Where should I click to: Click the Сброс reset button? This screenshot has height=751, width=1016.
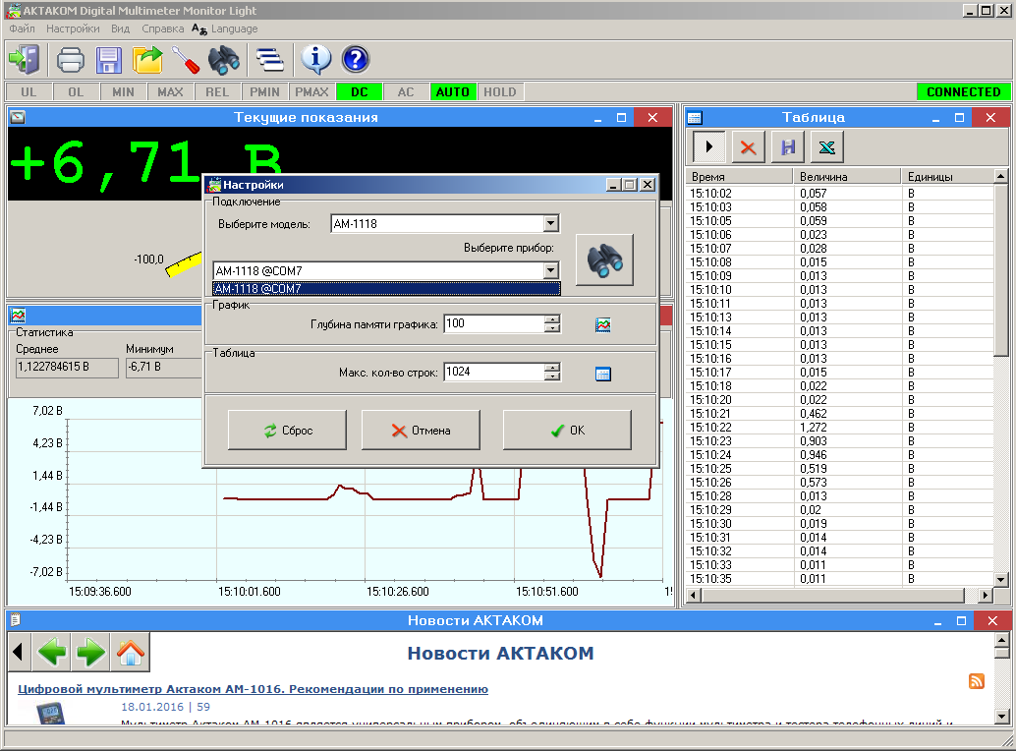tap(287, 431)
